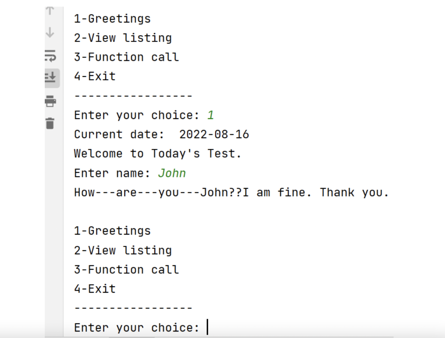Click the Down the Stack Trace arrow
The image size is (445, 338).
(x=50, y=33)
